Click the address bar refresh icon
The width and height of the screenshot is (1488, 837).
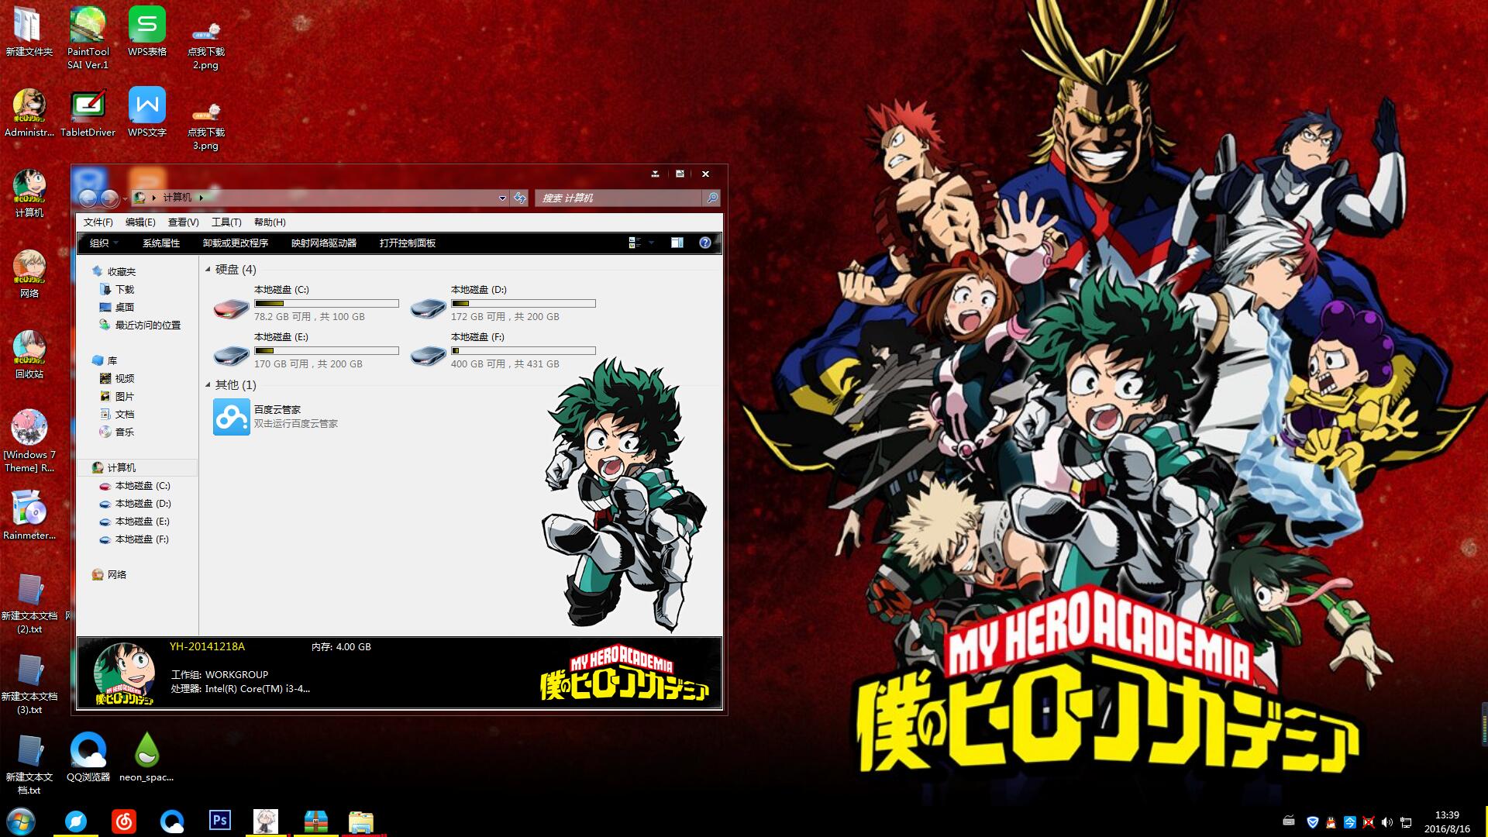click(x=519, y=198)
